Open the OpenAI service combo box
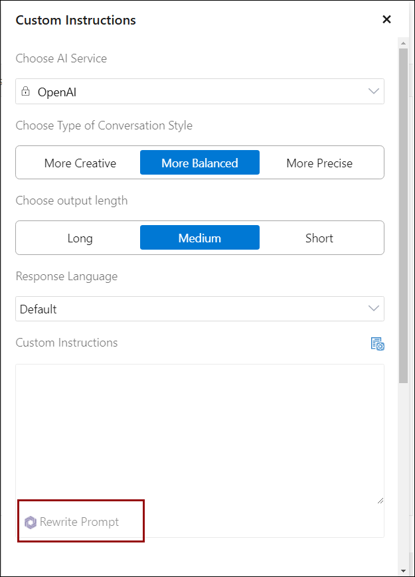 tap(200, 91)
